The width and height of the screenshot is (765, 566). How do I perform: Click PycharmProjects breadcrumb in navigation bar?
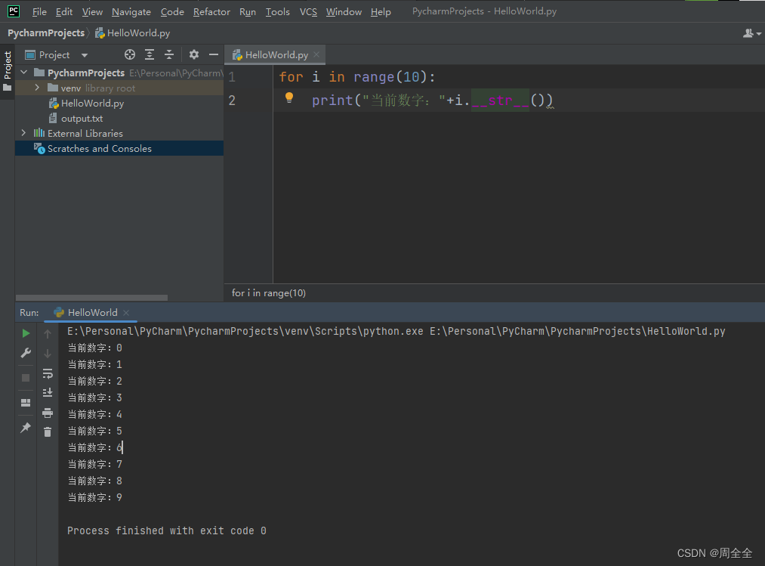click(46, 32)
